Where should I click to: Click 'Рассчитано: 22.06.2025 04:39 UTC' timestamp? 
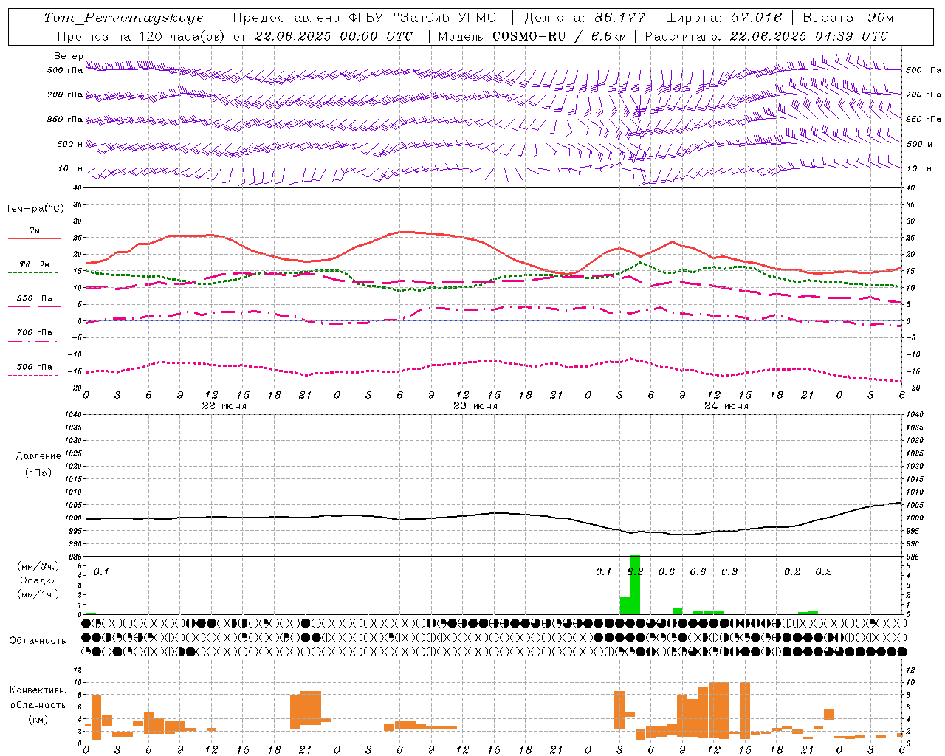[766, 36]
